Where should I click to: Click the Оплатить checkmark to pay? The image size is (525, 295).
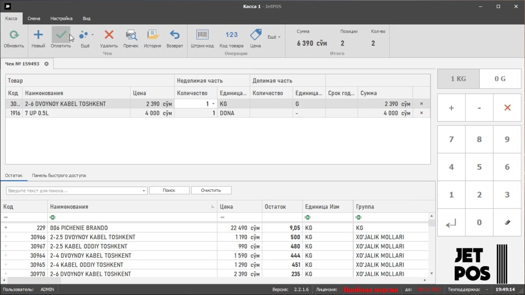coord(61,35)
